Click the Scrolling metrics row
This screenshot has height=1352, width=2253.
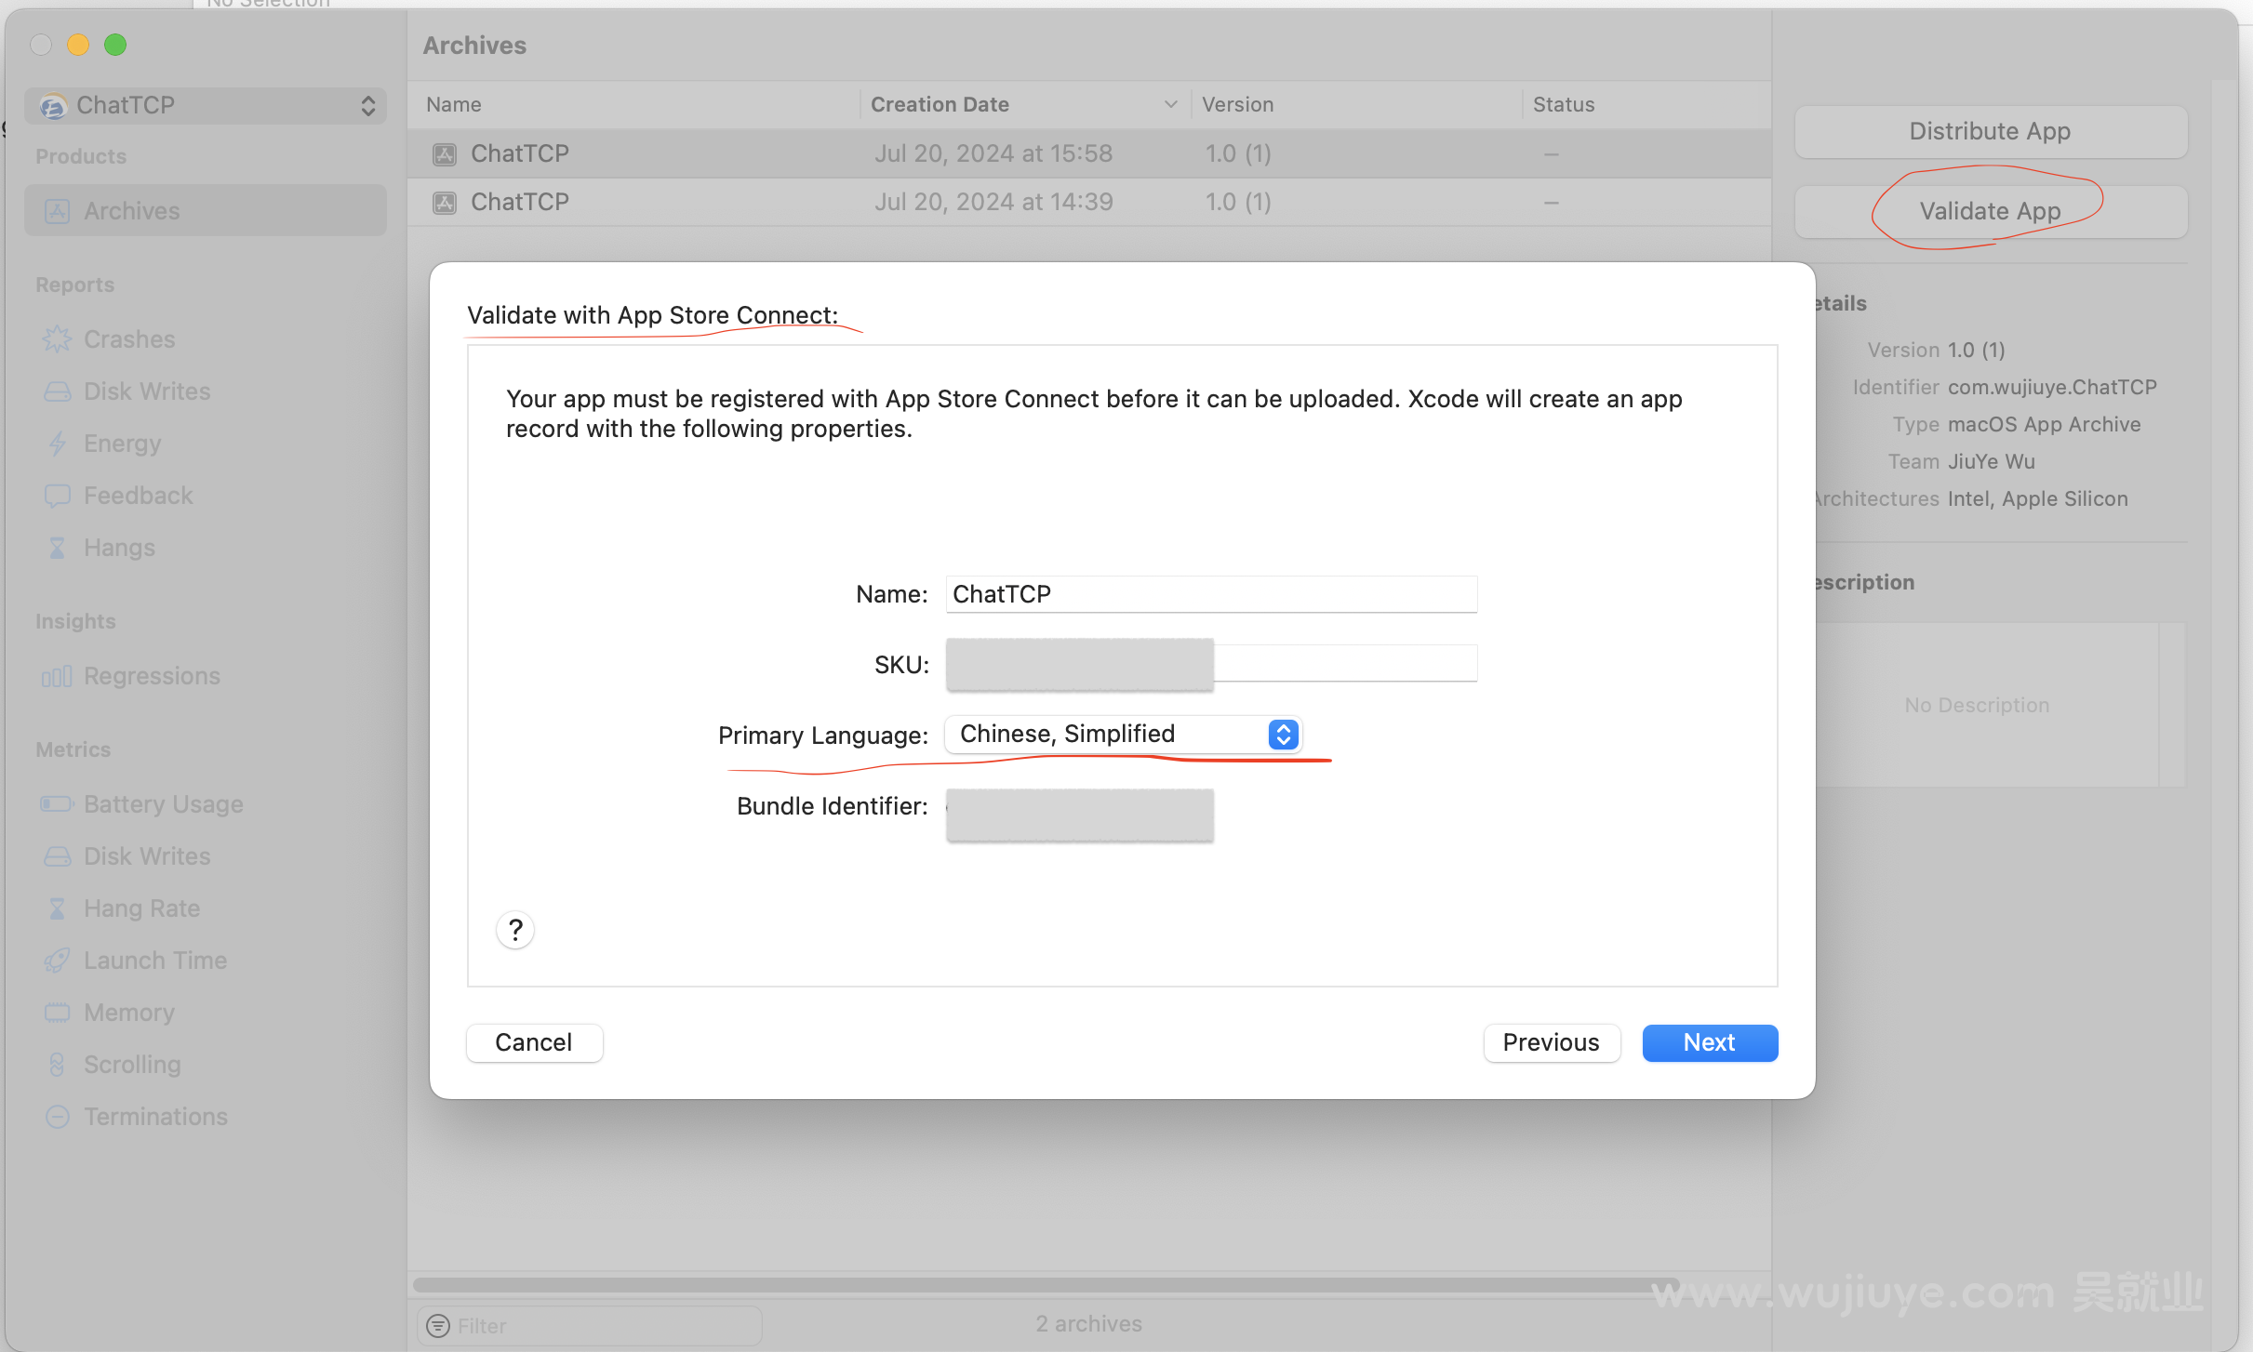(x=206, y=1065)
